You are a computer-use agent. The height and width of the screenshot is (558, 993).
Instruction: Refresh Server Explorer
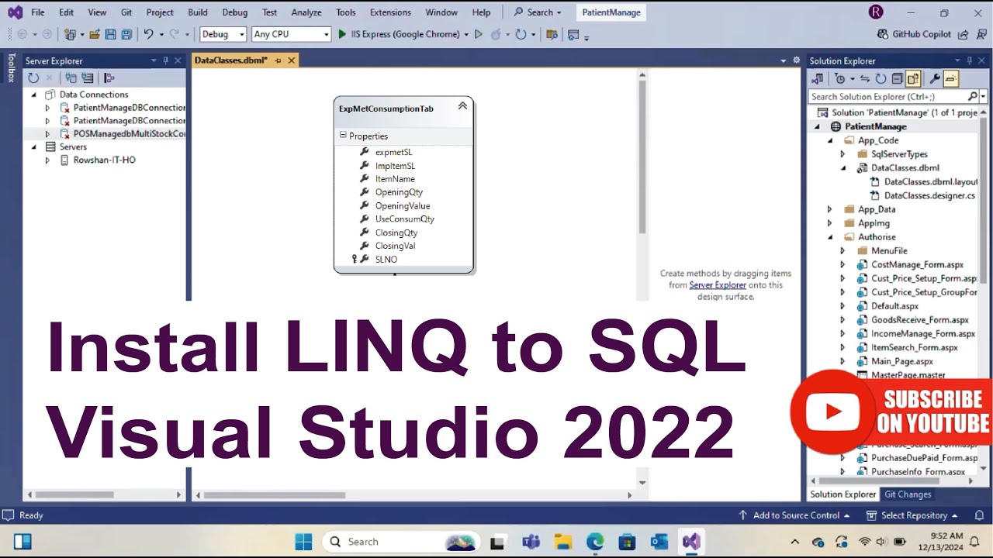pos(33,77)
